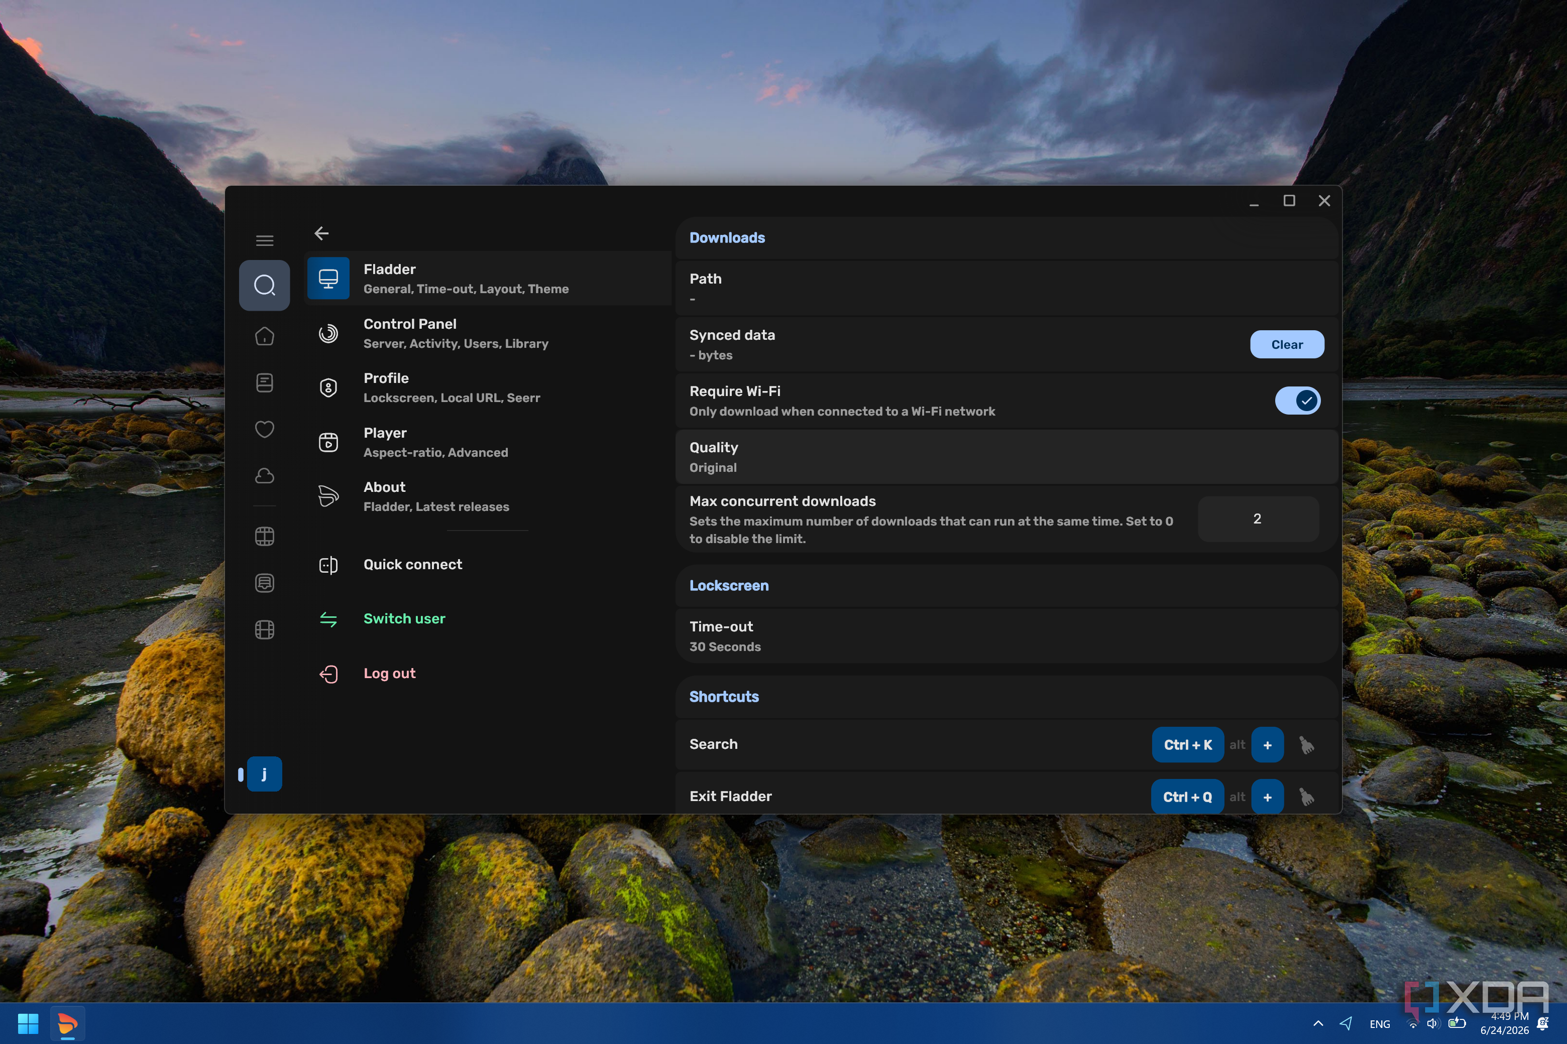The height and width of the screenshot is (1044, 1567).
Task: Open the Time-out setting of 30 Seconds
Action: pos(1006,636)
